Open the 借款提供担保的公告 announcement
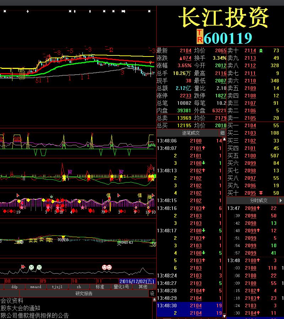This screenshot has width=284, height=319. click(43, 315)
